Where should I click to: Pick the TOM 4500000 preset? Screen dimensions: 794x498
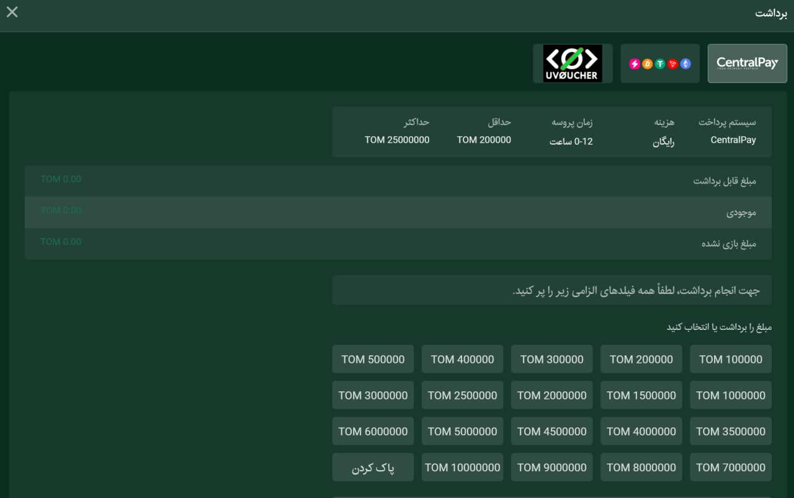[551, 431]
